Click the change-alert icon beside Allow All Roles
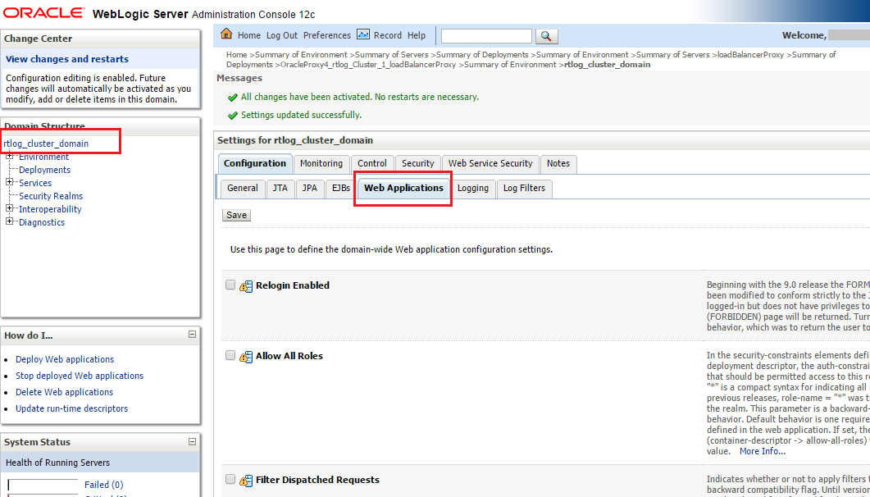The height and width of the screenshot is (497, 870). pyautogui.click(x=245, y=356)
